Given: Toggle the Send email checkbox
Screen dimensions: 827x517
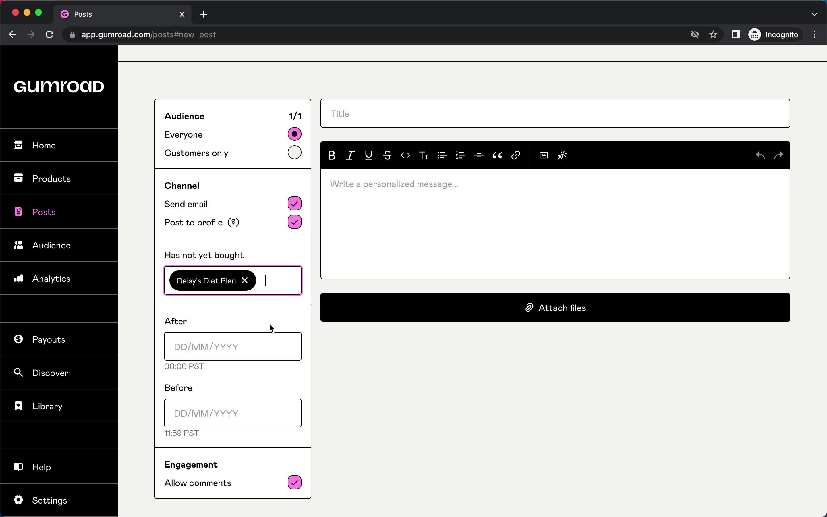Looking at the screenshot, I should point(294,203).
